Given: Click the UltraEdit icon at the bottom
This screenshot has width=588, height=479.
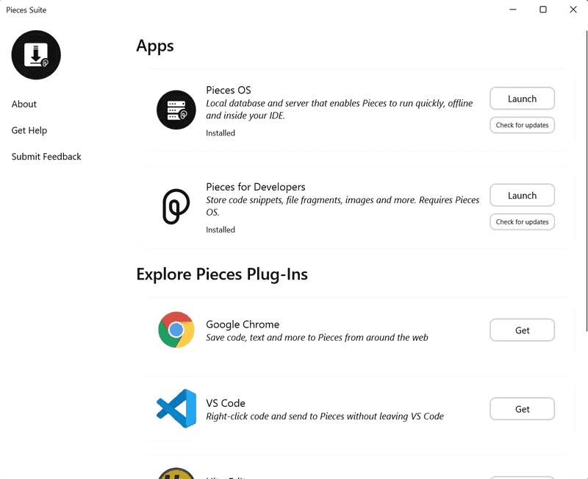Looking at the screenshot, I should coord(175,474).
